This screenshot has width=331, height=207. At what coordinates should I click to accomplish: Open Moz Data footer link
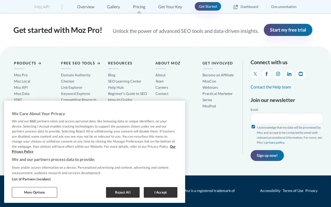pyautogui.click(x=22, y=94)
